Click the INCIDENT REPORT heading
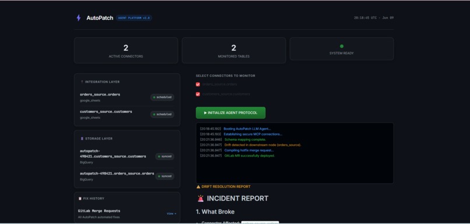Screen dimensions: 470x224 (238, 198)
